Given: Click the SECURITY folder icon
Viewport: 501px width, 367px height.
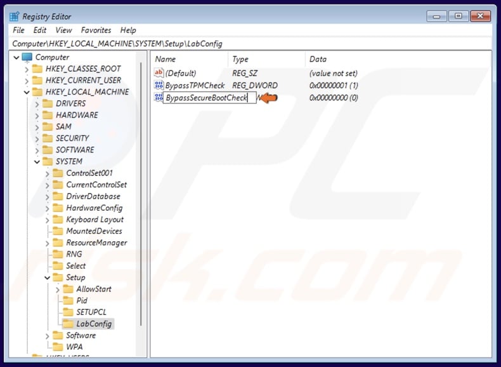Looking at the screenshot, I should [48, 138].
